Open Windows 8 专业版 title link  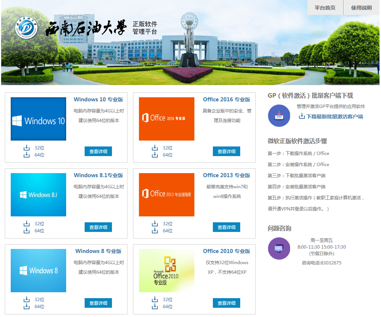point(98,251)
